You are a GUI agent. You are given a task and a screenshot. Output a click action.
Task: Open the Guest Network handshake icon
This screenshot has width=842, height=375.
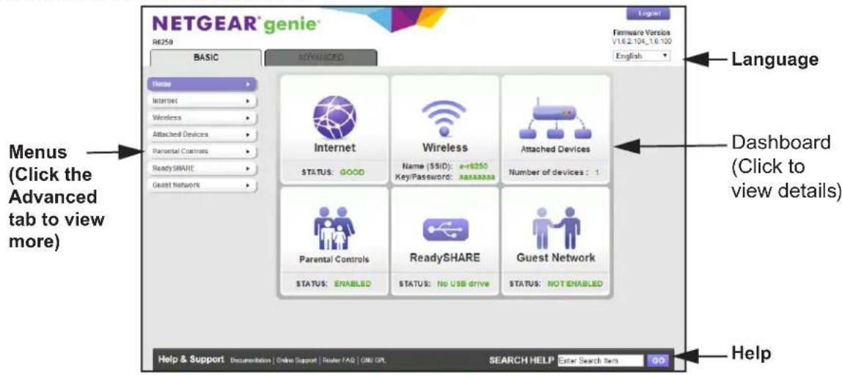556,228
